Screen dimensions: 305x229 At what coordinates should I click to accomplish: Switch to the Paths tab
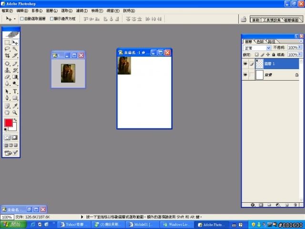click(x=272, y=42)
